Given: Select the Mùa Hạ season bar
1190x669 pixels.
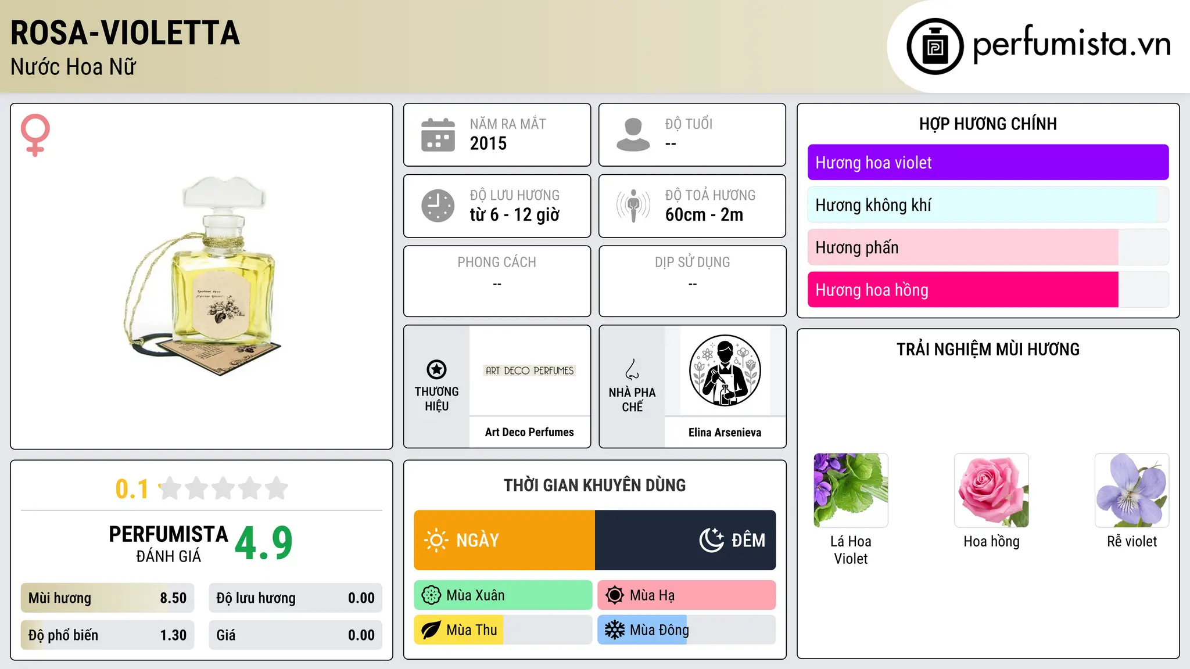Looking at the screenshot, I should pos(687,595).
